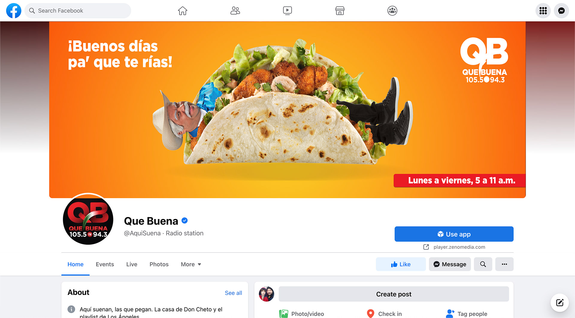Open the Que Buena profile picture

tap(88, 220)
